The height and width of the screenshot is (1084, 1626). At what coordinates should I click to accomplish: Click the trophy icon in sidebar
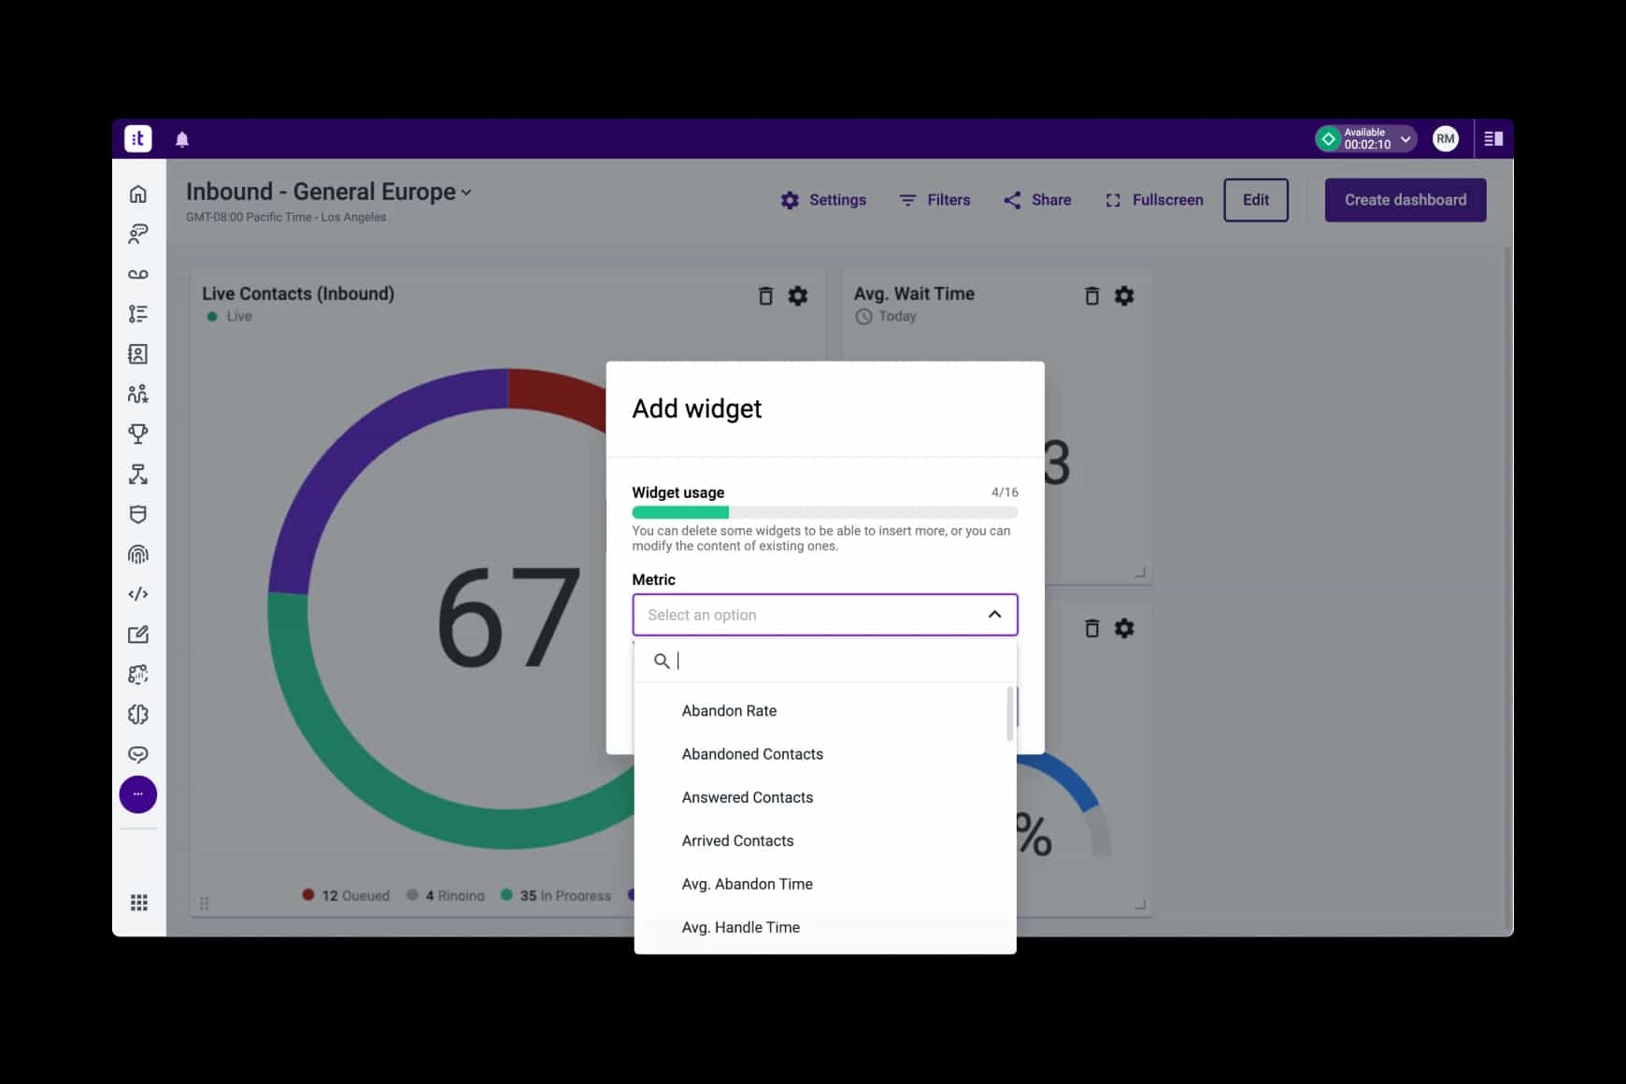pos(138,434)
